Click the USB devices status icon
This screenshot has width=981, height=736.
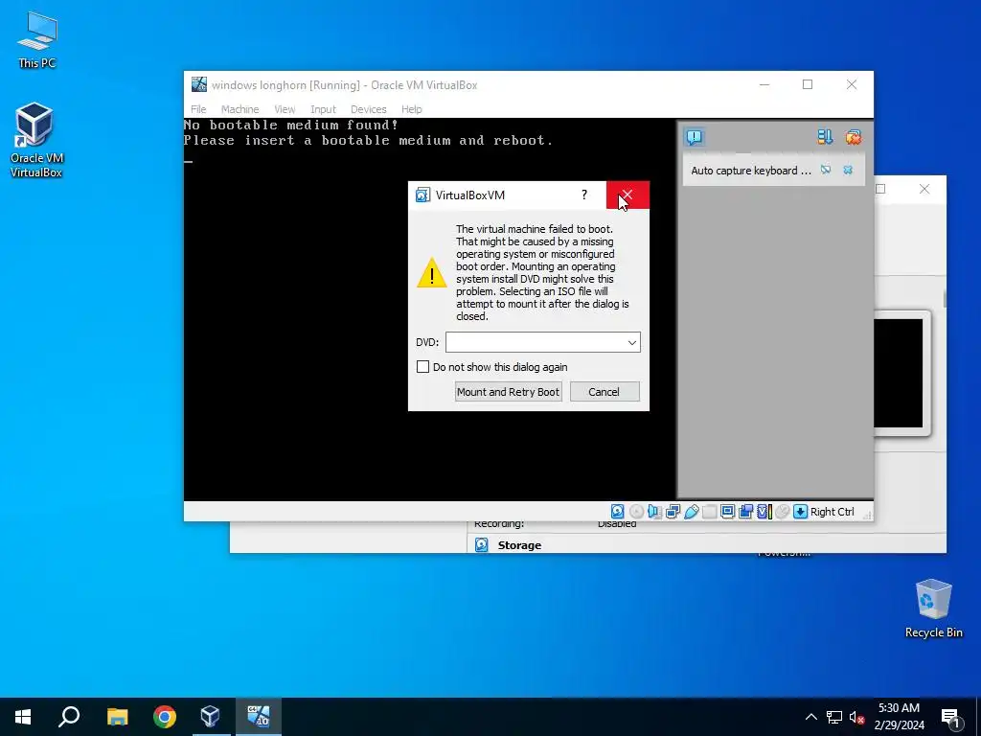pyautogui.click(x=692, y=512)
